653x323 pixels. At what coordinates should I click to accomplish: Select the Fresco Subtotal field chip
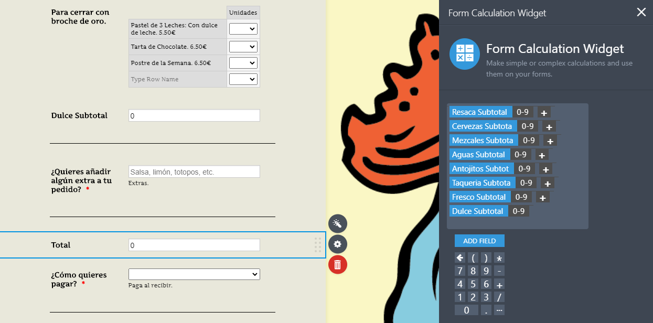[x=479, y=197]
